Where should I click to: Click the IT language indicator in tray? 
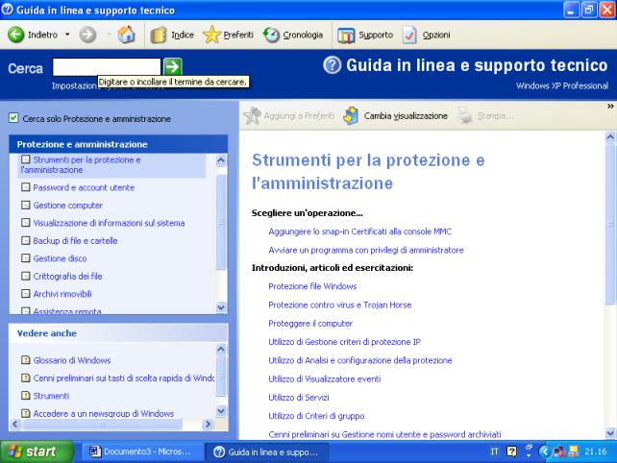coord(495,451)
